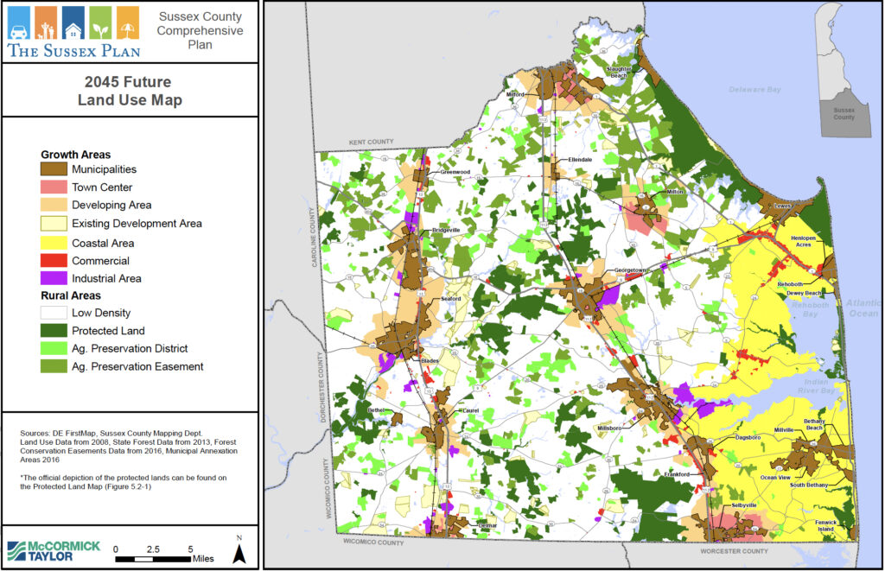This screenshot has height=571, width=885.
Task: Click the Ellendale town label
Action: 580,160
